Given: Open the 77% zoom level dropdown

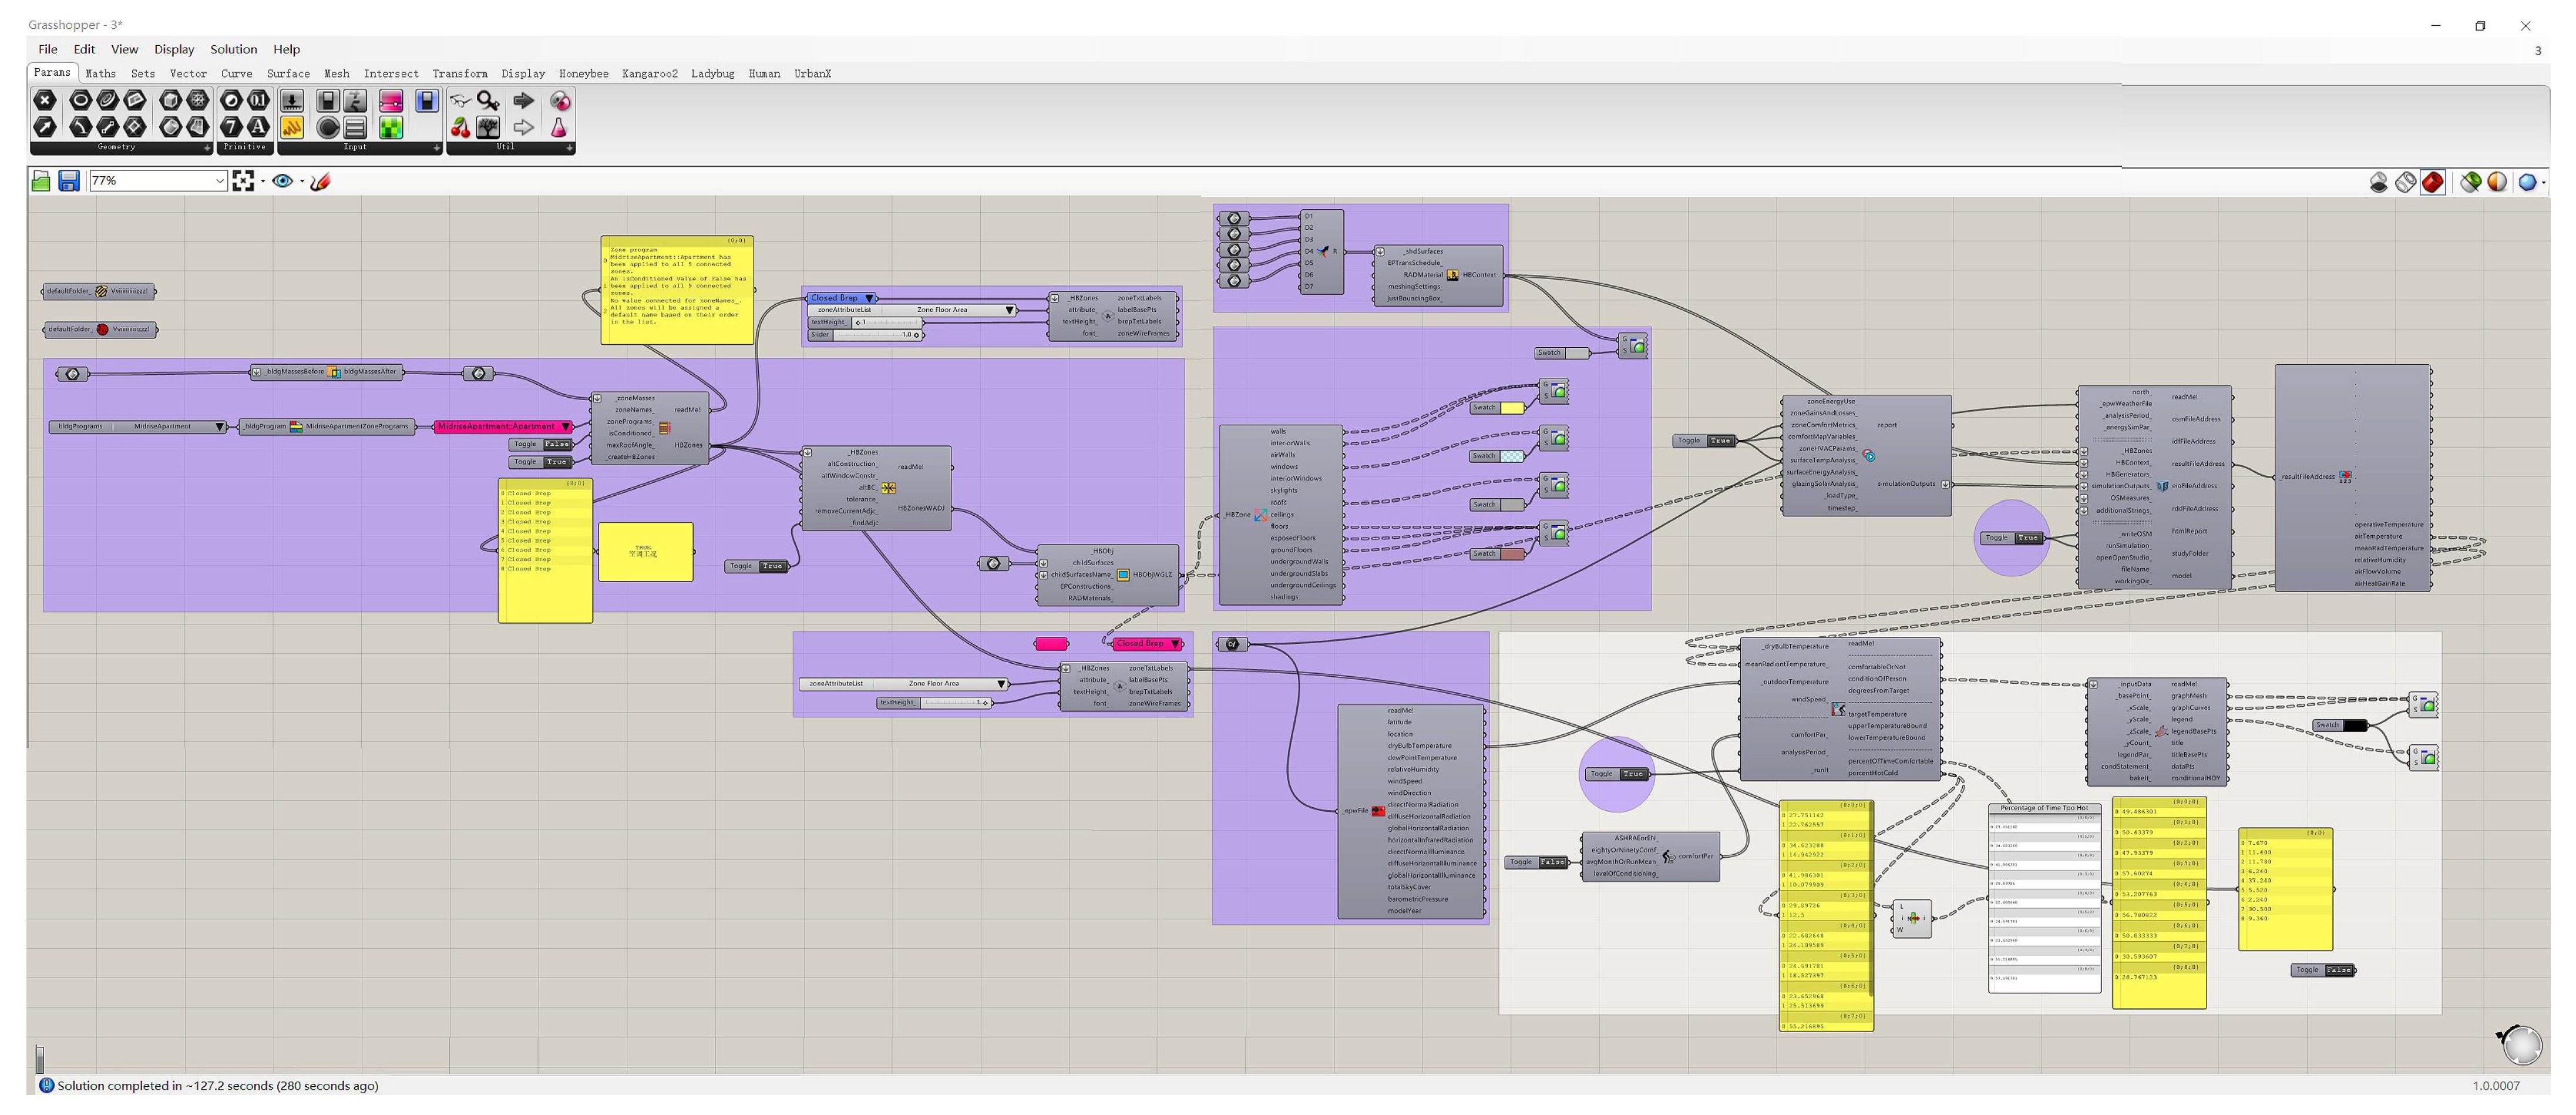Looking at the screenshot, I should coord(219,181).
